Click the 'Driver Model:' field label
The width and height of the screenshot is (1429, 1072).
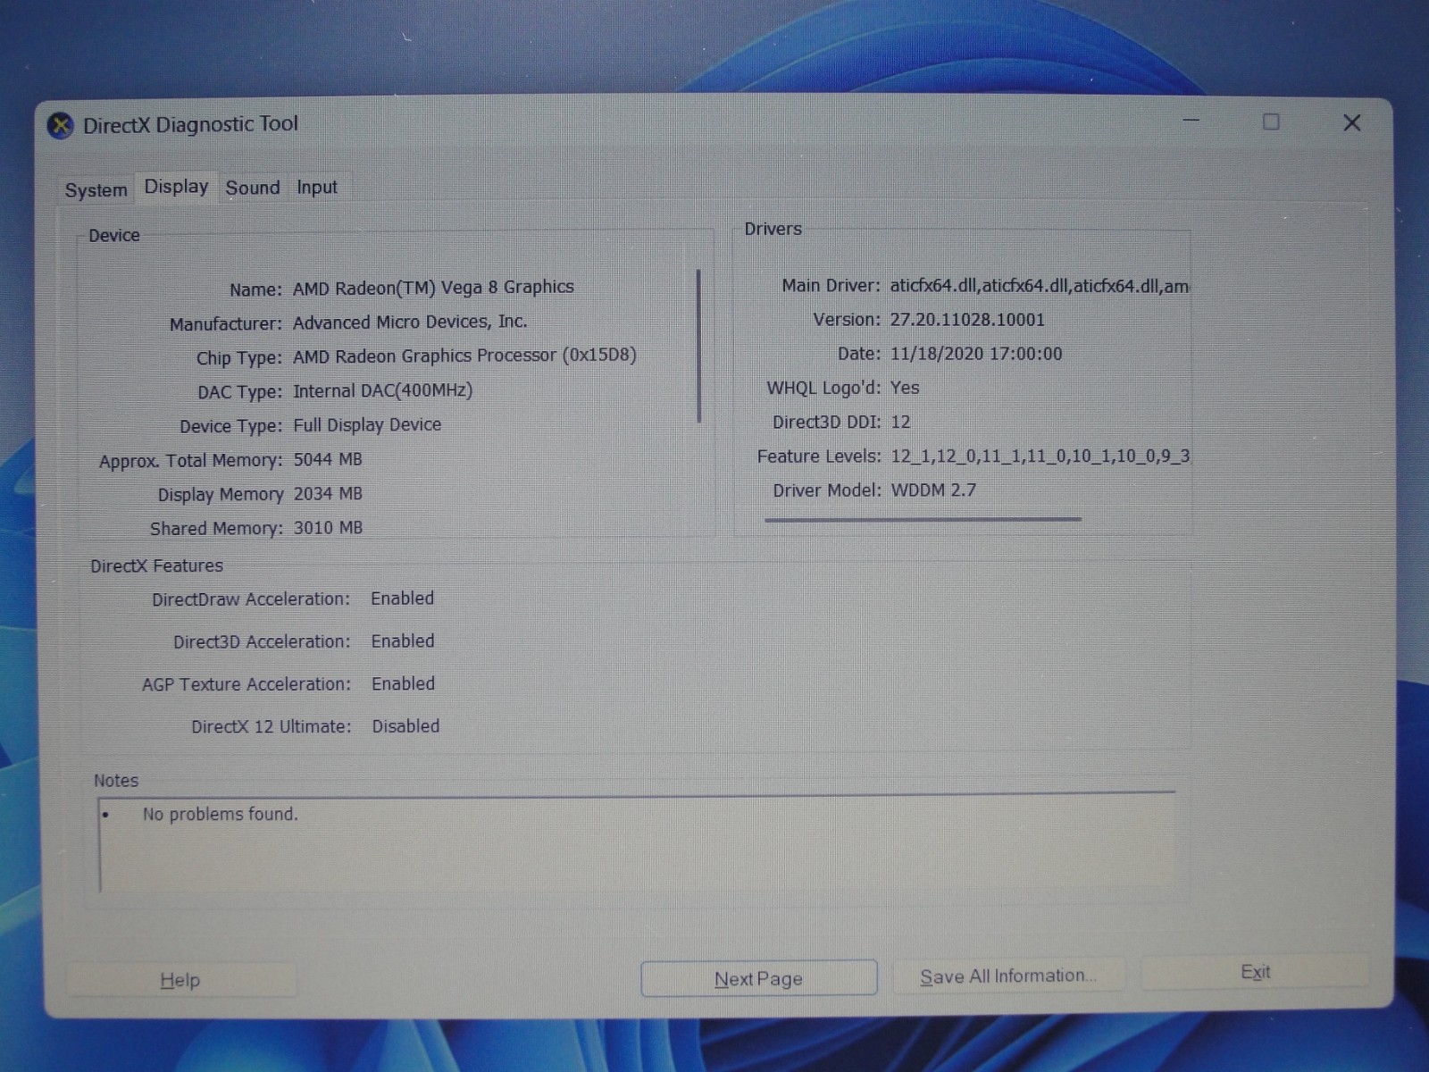pyautogui.click(x=827, y=490)
